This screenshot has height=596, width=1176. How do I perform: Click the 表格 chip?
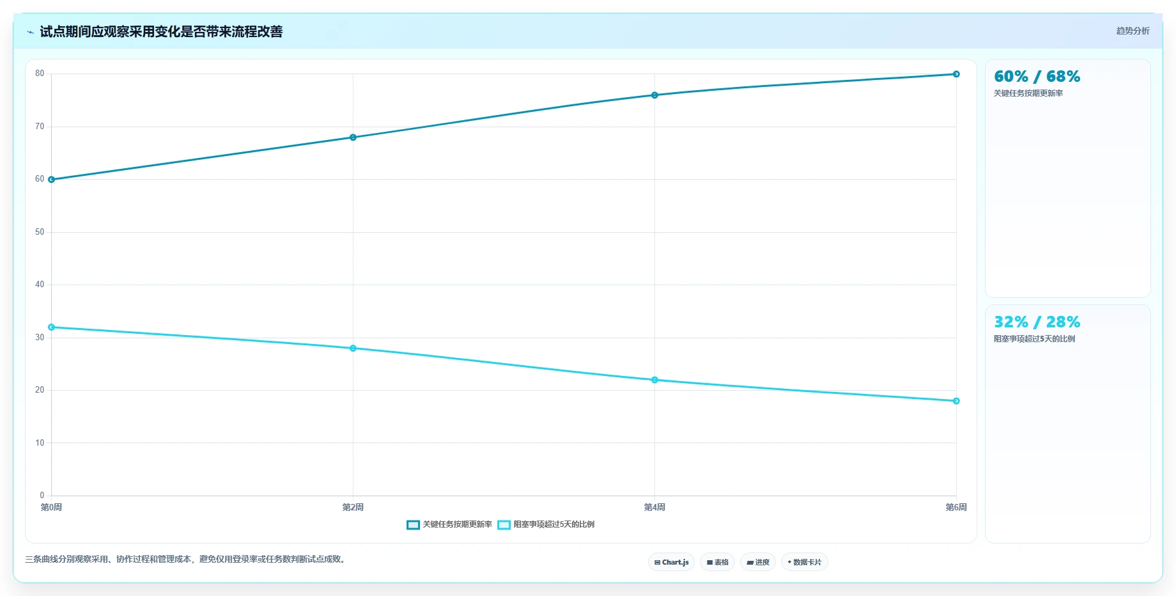click(717, 562)
